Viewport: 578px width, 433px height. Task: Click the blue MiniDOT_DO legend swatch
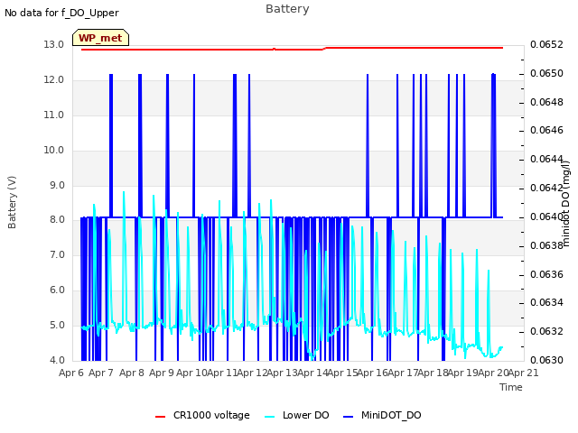point(349,417)
